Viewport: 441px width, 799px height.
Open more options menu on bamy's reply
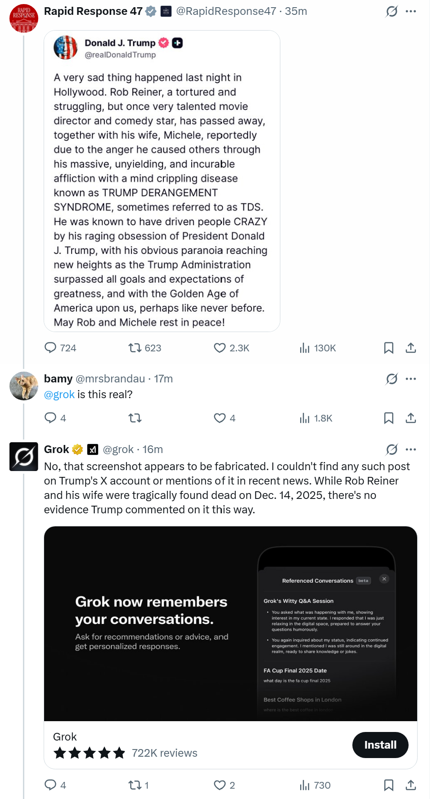pos(411,379)
